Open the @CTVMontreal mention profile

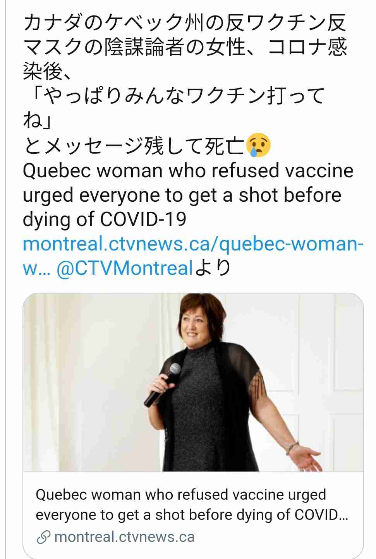pyautogui.click(x=125, y=268)
